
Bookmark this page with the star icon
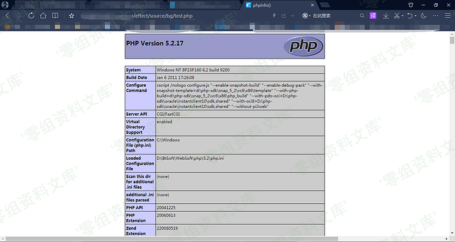(71, 16)
